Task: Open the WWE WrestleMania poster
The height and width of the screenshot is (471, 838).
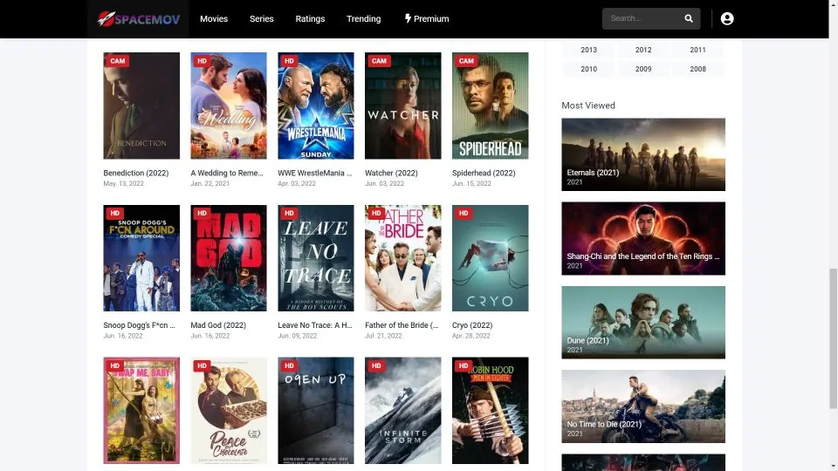Action: coord(316,106)
